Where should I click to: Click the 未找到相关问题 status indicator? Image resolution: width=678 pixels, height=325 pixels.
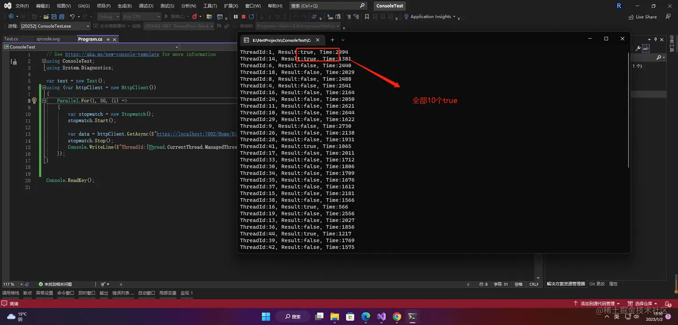coord(55,284)
